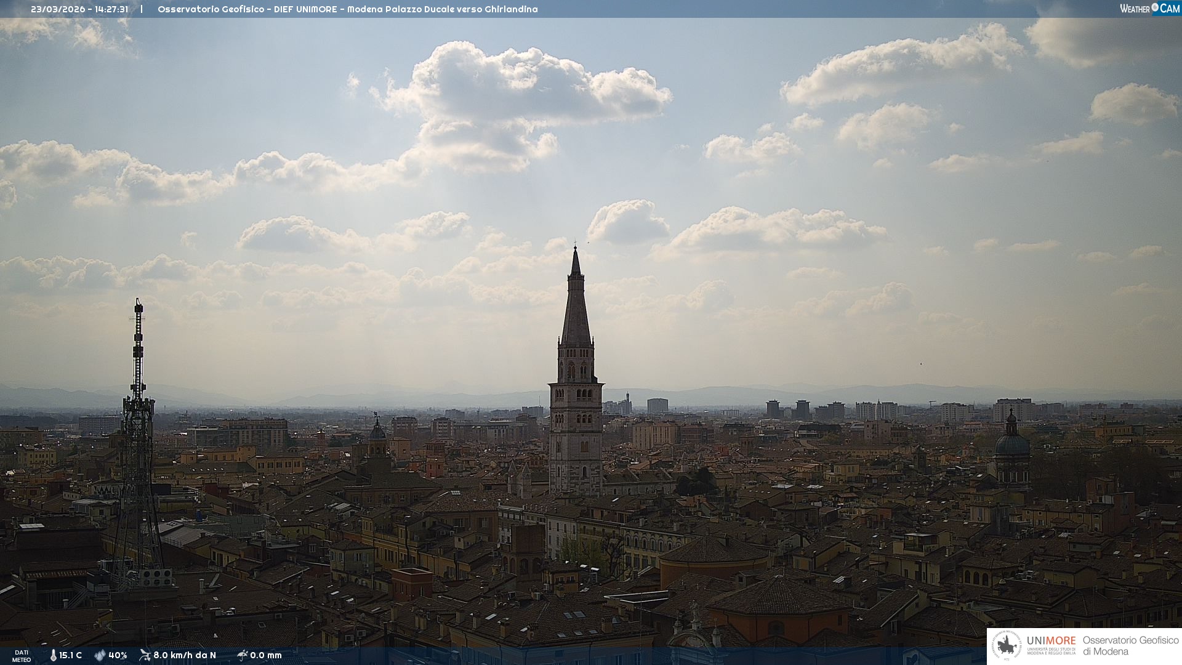Click the rain umbrella icon
Screen dimensions: 1182x665
tap(242, 655)
